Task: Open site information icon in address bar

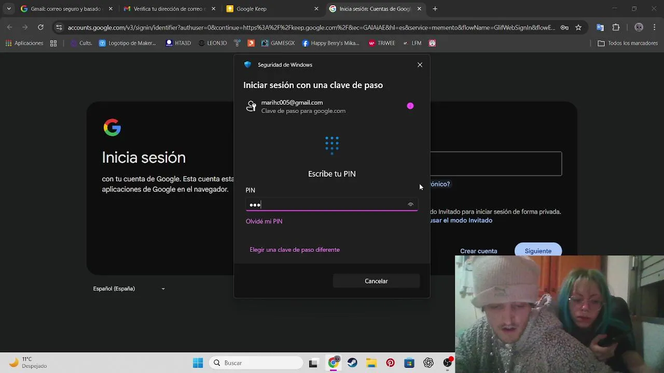Action: 59,27
